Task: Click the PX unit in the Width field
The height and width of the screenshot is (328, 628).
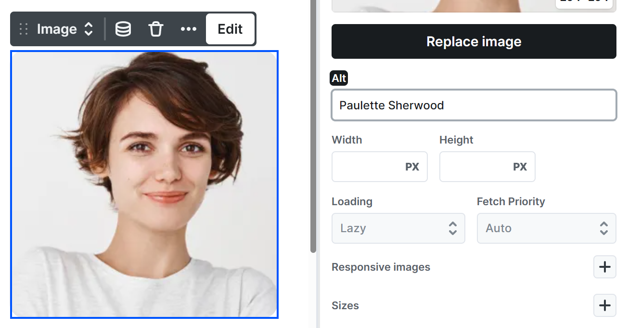Action: 412,167
